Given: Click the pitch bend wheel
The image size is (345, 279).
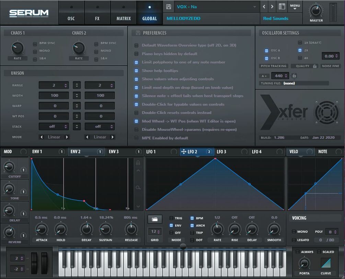Looking at the screenshot, I should [x=34, y=263].
